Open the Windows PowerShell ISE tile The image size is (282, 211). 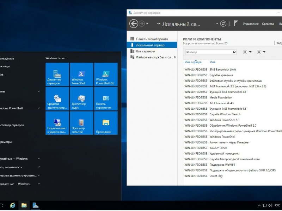point(106,75)
